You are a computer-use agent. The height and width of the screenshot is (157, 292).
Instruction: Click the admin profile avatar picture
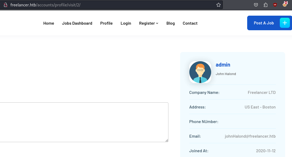200,72
